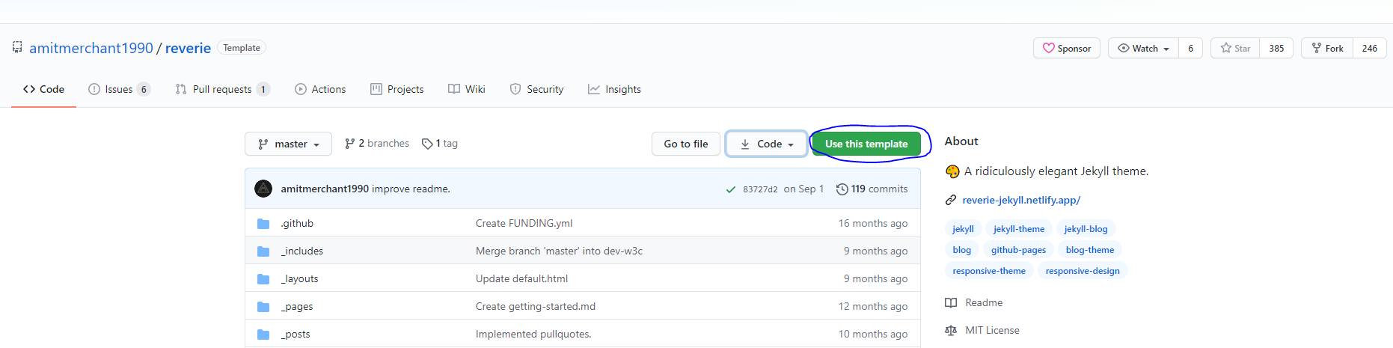Open the .github folder
The width and height of the screenshot is (1393, 348).
click(297, 223)
